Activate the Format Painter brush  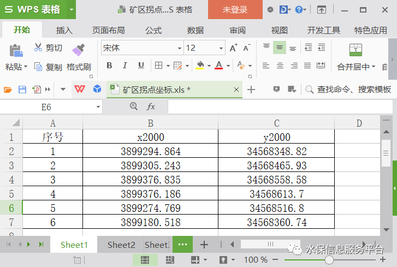pyautogui.click(x=78, y=50)
